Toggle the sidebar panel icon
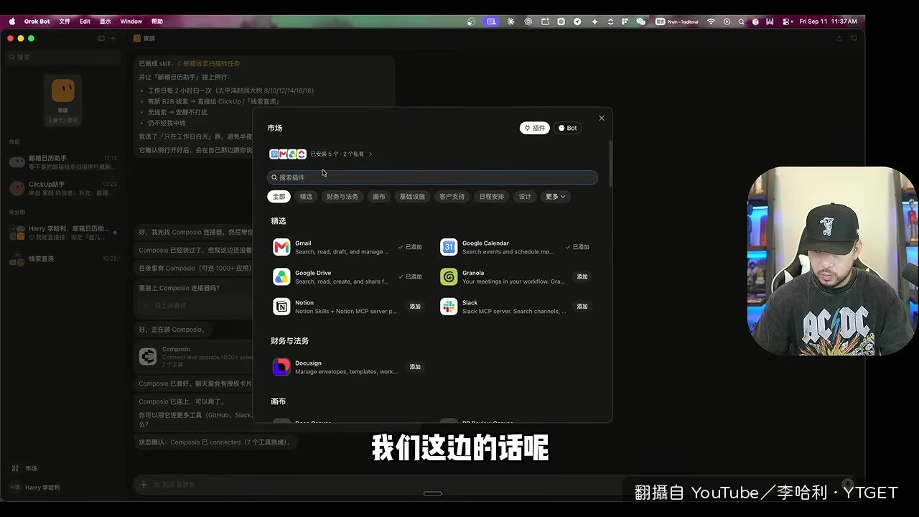This screenshot has height=517, width=919. [101, 38]
